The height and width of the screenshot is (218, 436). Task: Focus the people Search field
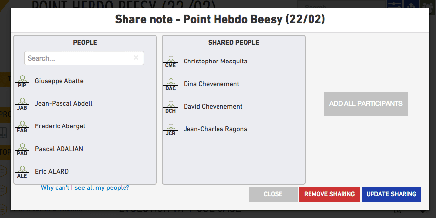coord(84,58)
